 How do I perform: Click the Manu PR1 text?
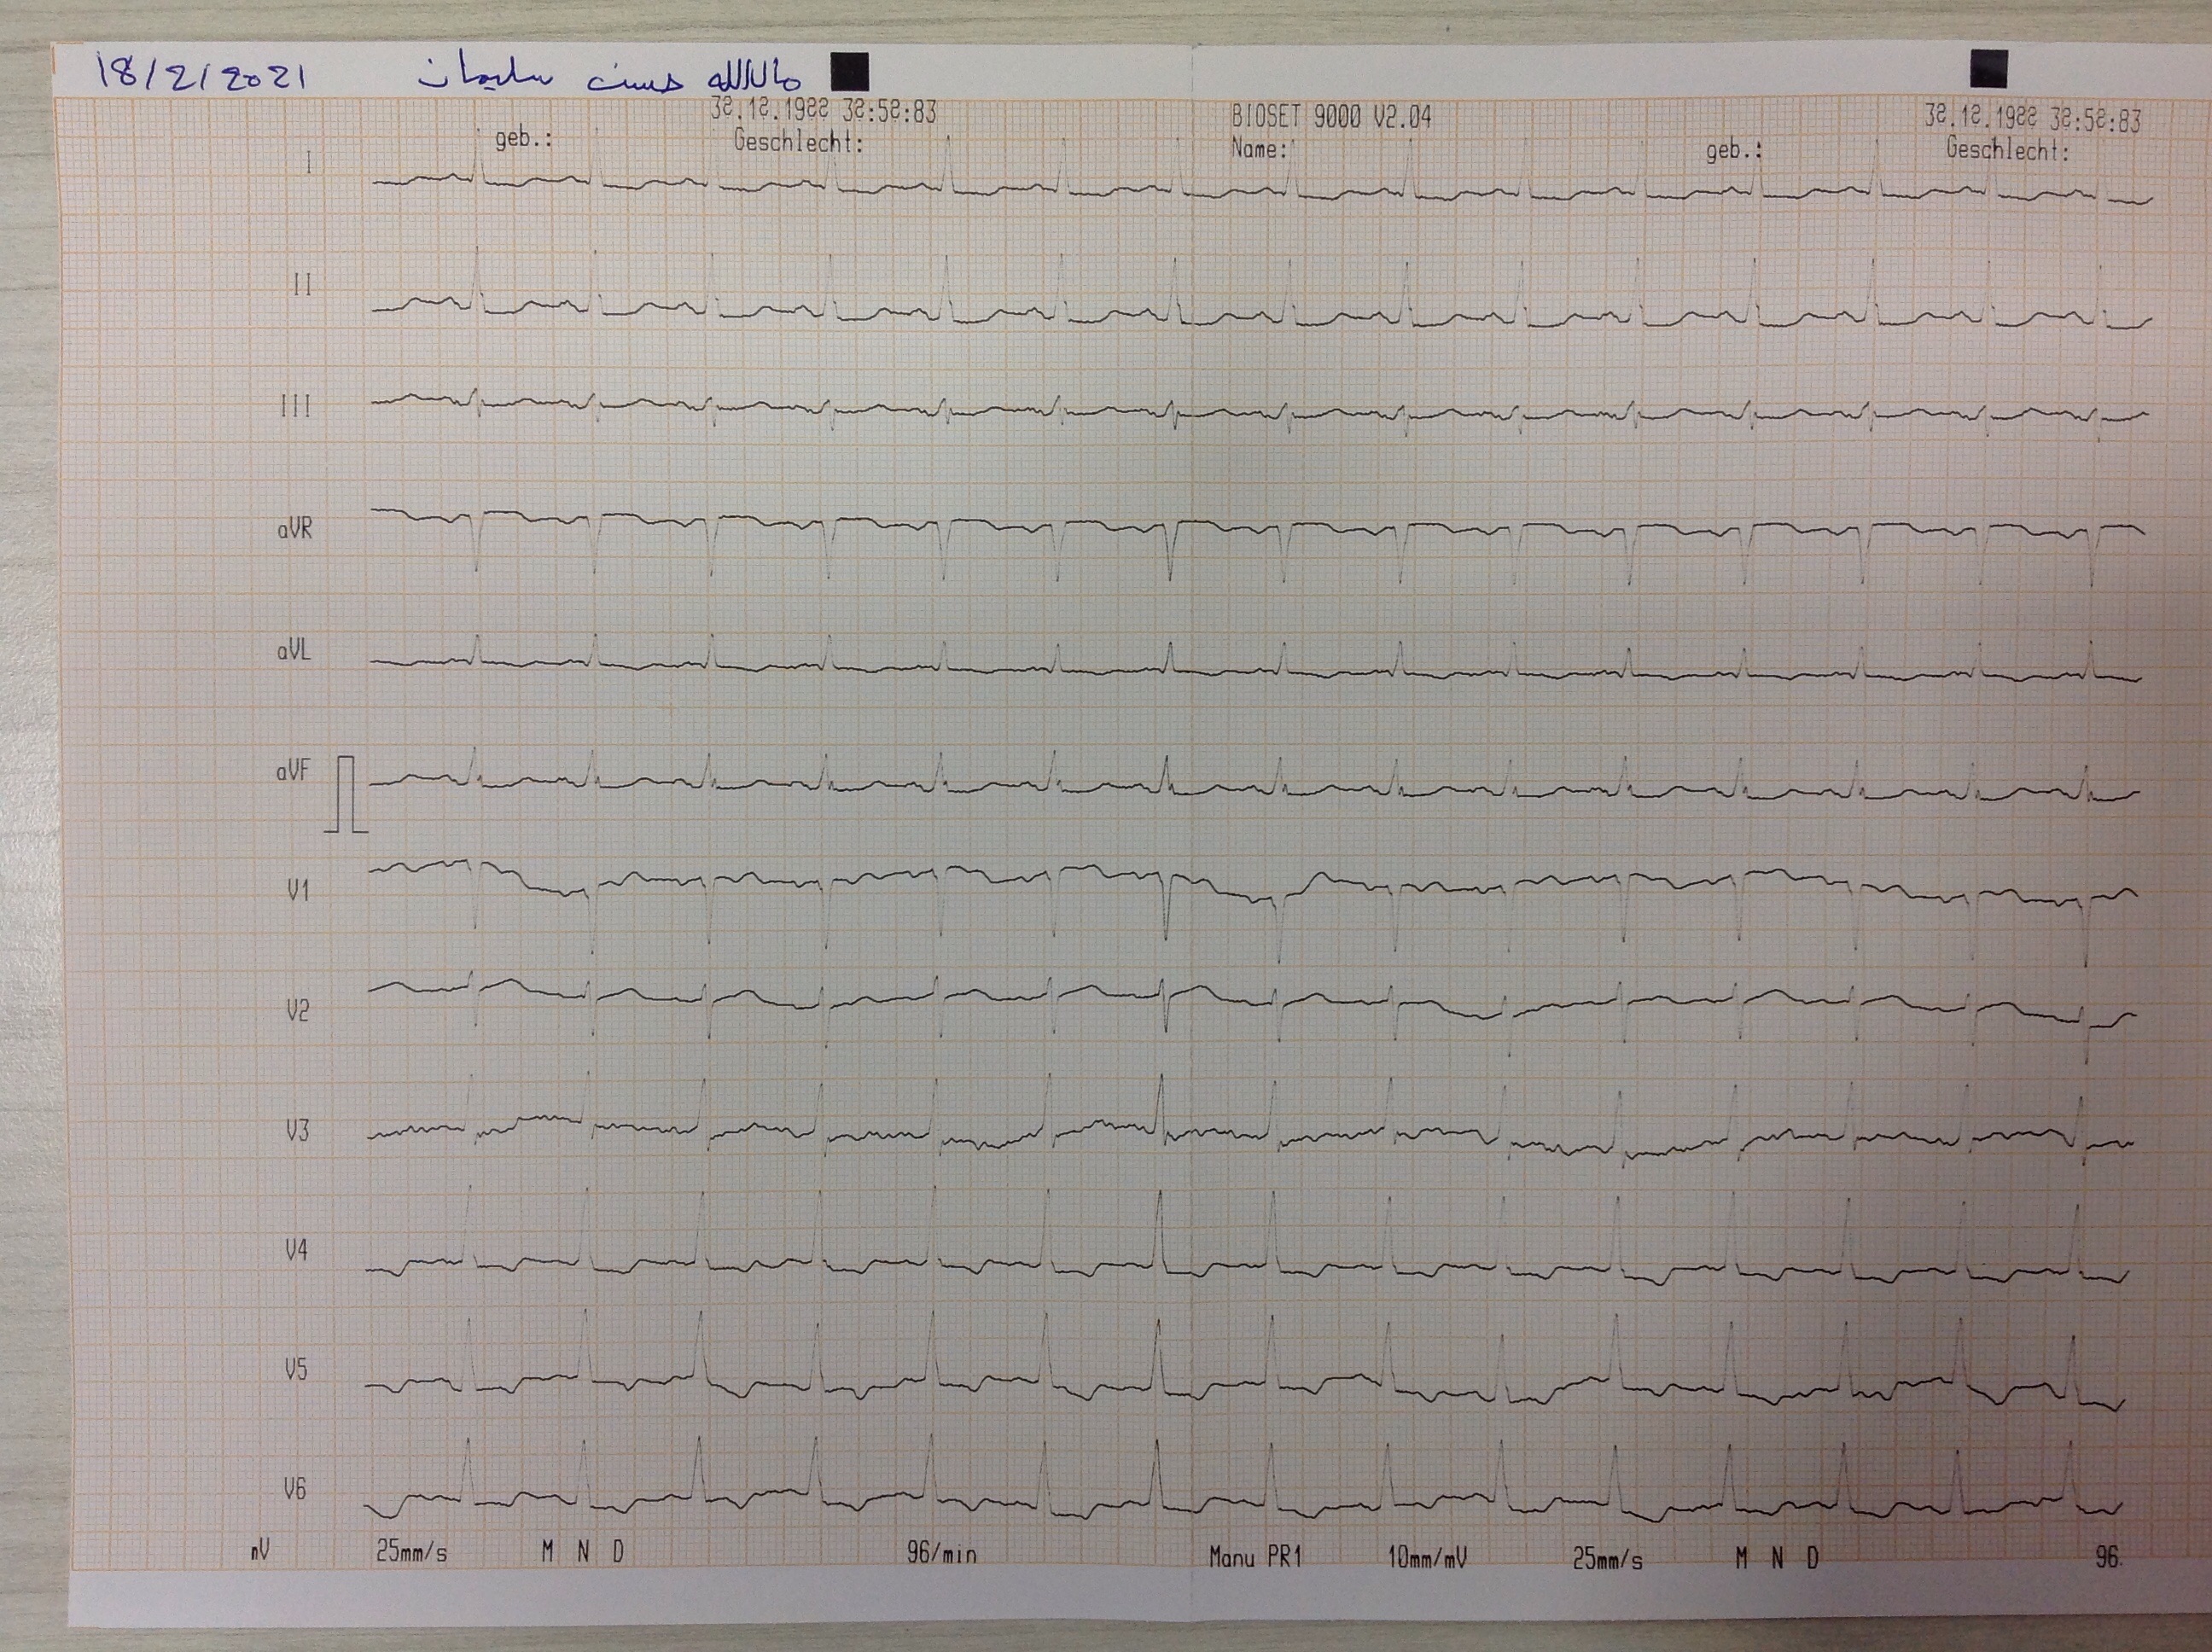1255,1556
